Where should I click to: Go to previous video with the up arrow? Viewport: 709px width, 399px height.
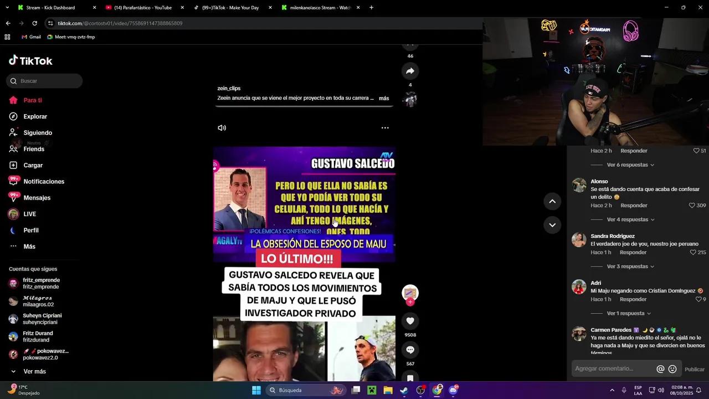552,201
